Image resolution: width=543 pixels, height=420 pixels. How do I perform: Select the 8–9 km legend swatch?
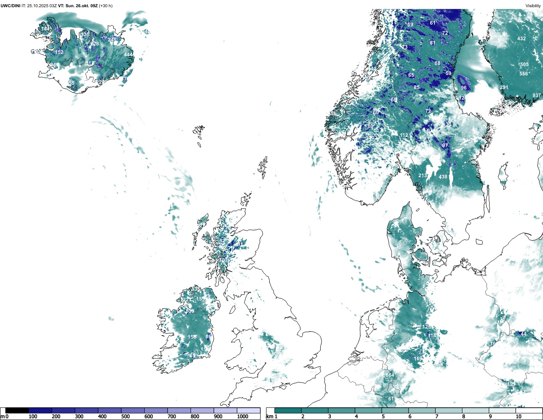[x=475, y=410]
